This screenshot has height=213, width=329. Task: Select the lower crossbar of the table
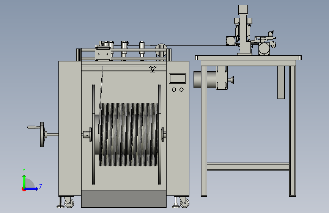(x=248, y=166)
